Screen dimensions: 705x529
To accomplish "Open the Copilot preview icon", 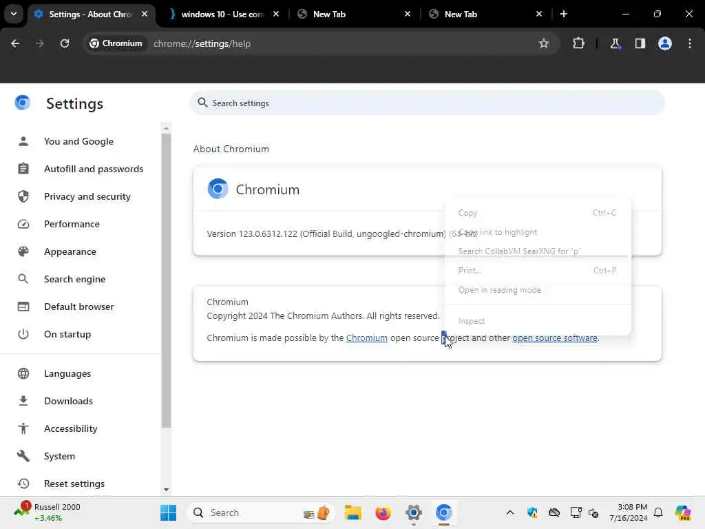I will click(x=683, y=512).
